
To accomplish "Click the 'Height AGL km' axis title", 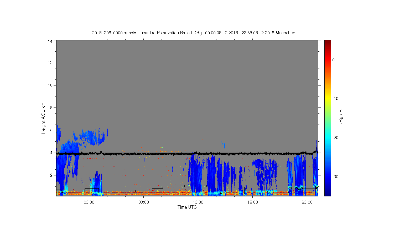I will tap(43, 118).
